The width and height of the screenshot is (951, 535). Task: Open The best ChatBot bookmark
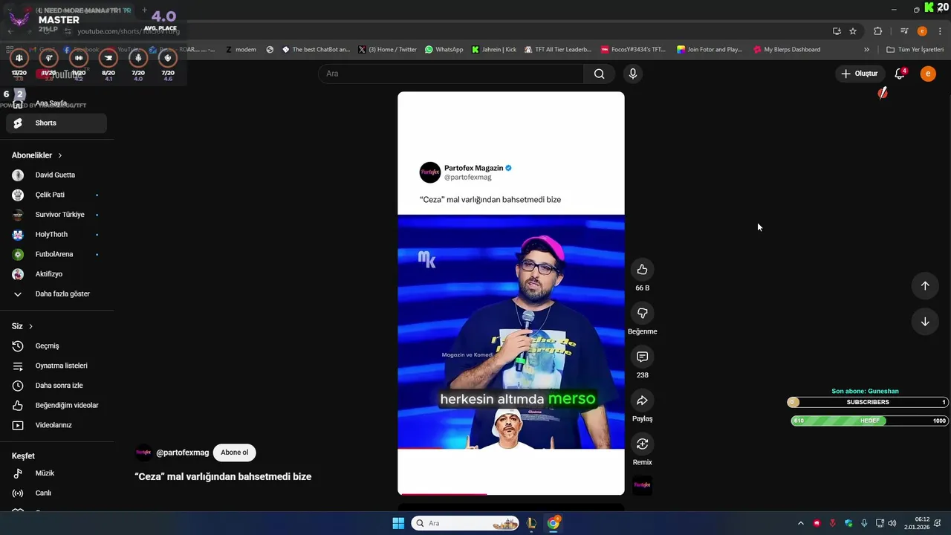tap(316, 50)
